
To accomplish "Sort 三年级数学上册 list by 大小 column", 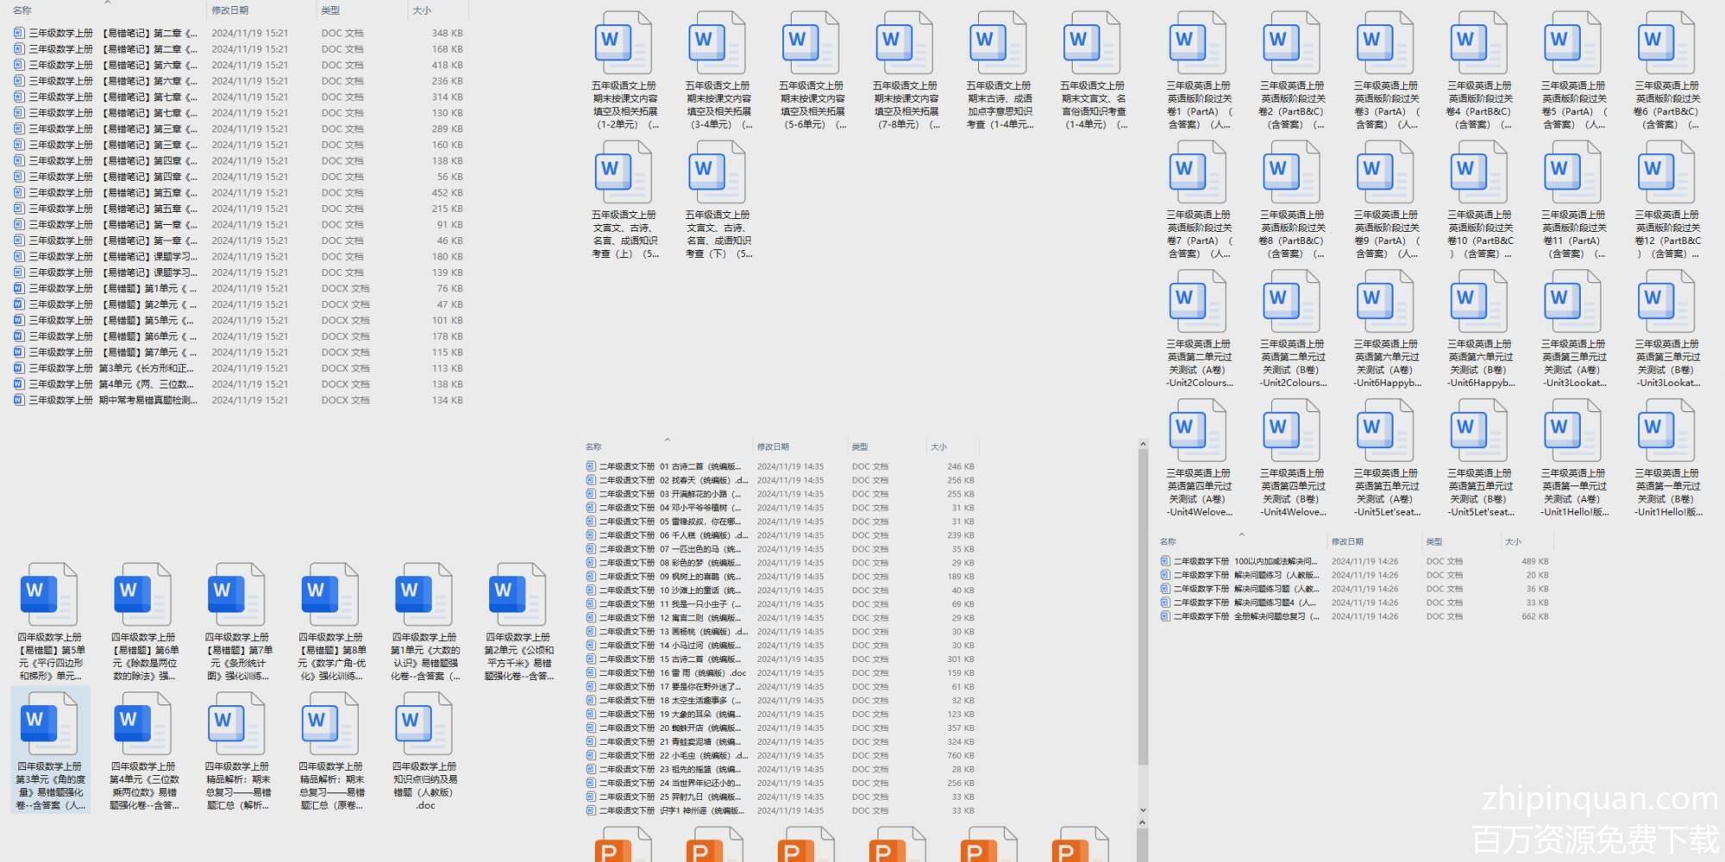I will (x=422, y=10).
